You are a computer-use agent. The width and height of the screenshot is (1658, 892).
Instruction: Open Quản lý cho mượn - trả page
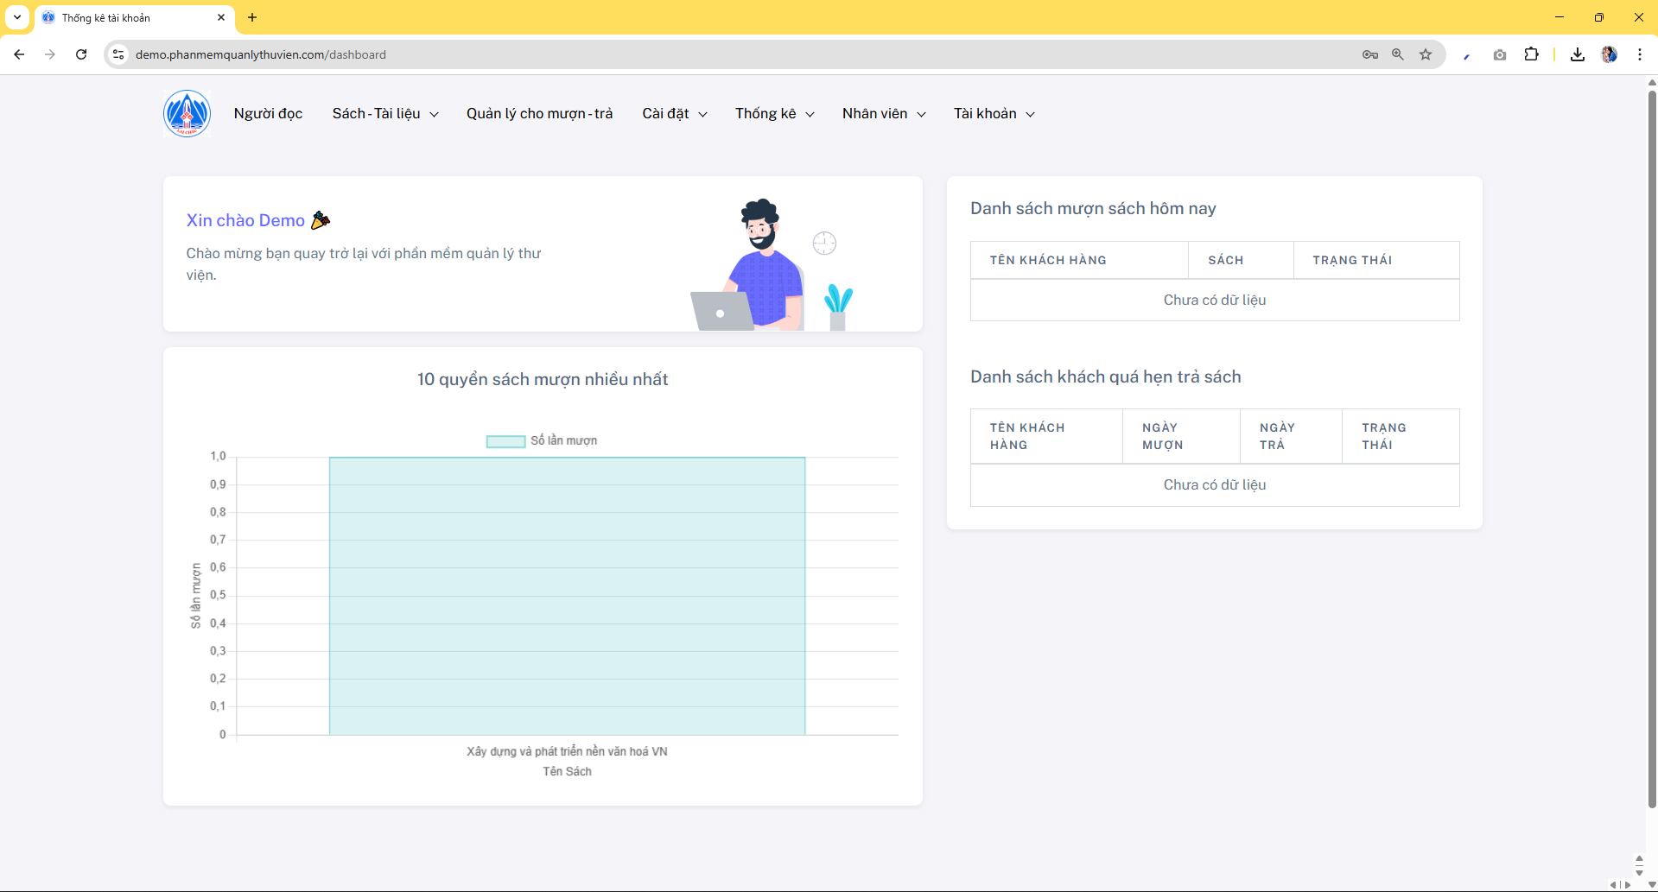pyautogui.click(x=539, y=114)
